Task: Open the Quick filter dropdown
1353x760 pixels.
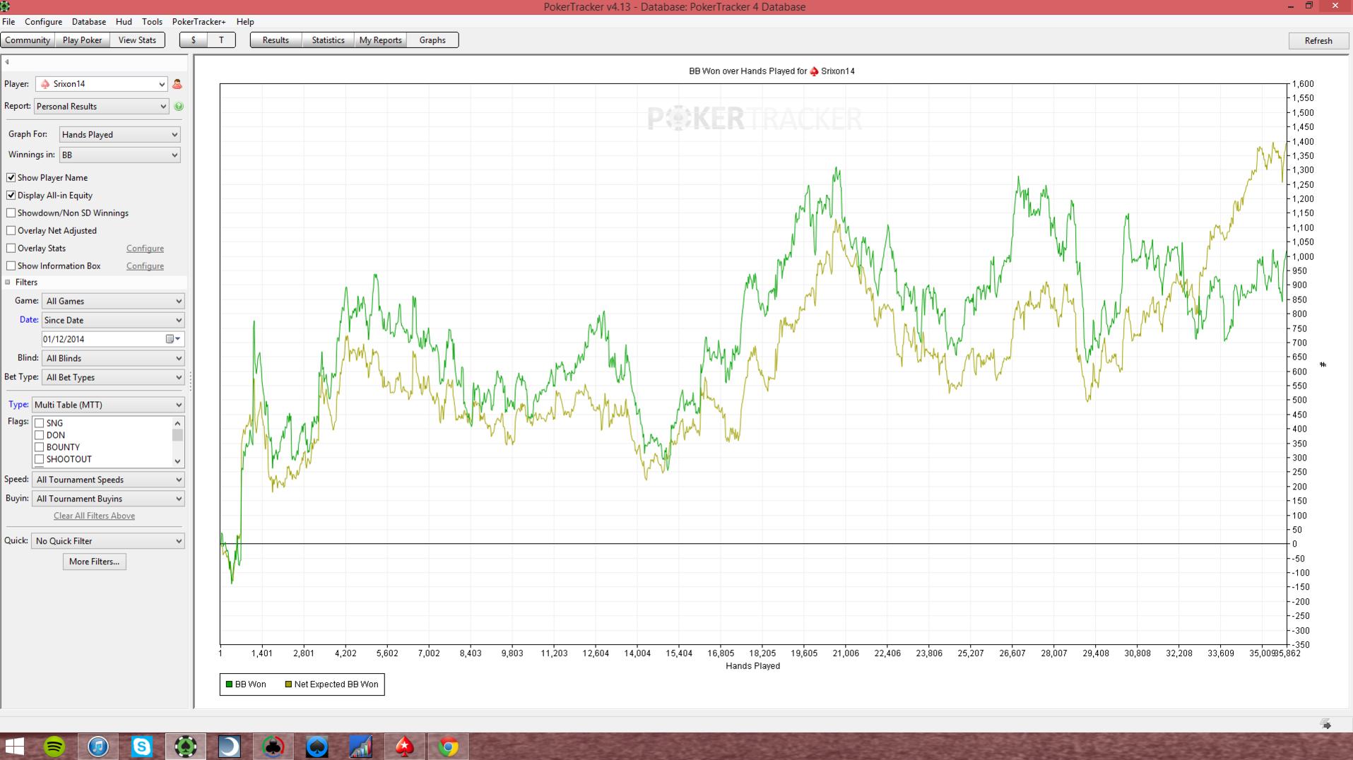Action: [x=108, y=541]
